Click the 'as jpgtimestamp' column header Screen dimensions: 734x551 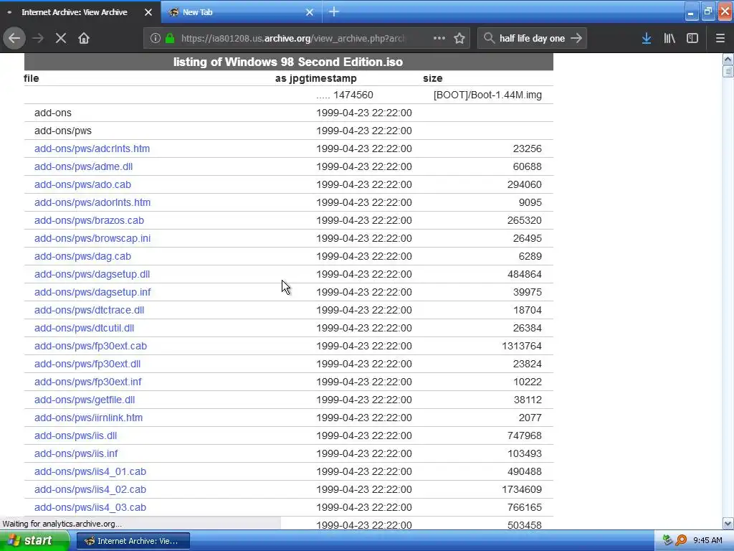point(316,78)
